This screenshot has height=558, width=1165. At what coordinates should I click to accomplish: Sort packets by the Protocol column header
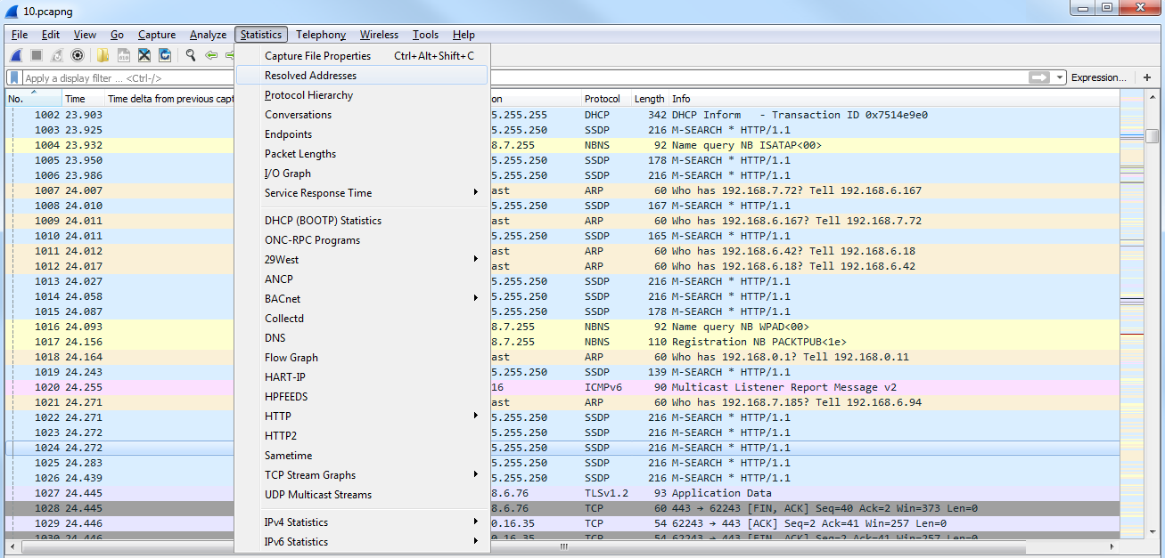(x=603, y=99)
